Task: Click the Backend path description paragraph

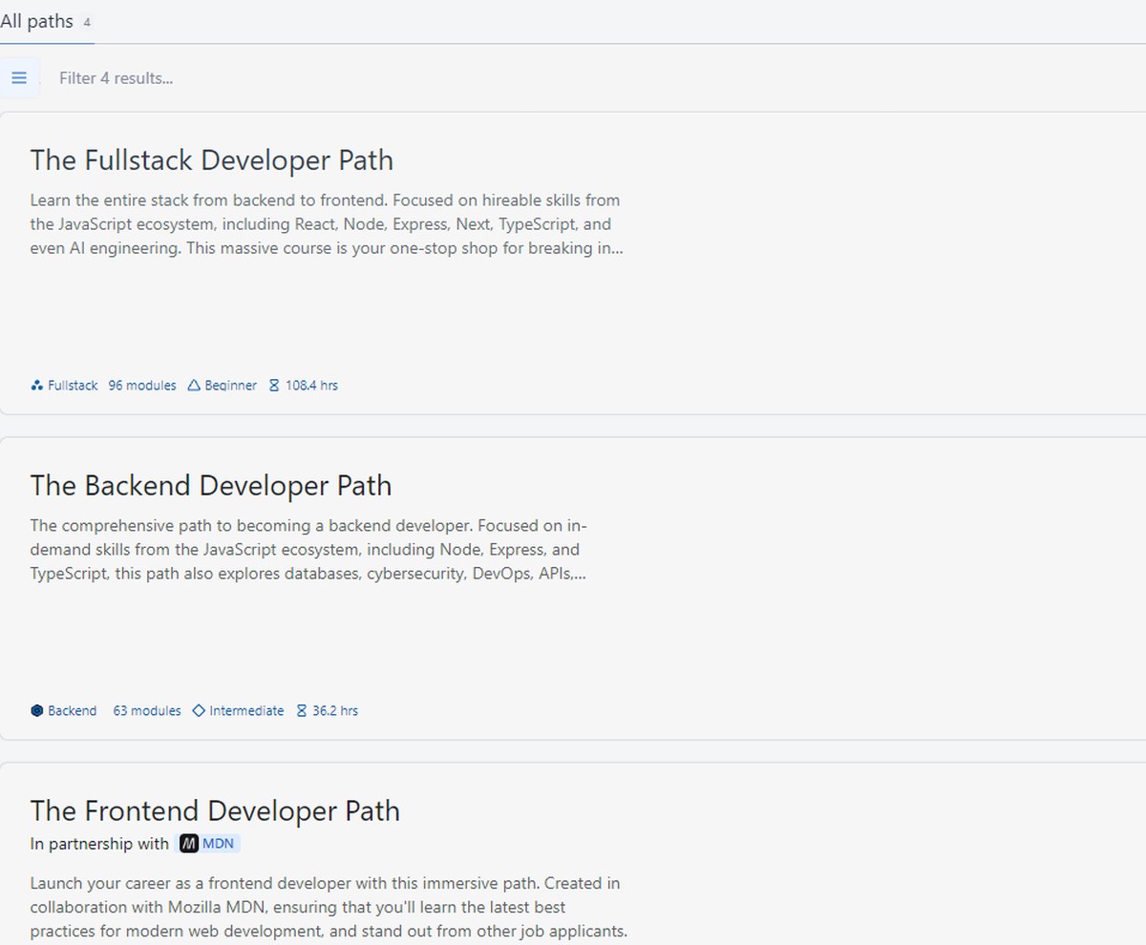Action: 308,550
